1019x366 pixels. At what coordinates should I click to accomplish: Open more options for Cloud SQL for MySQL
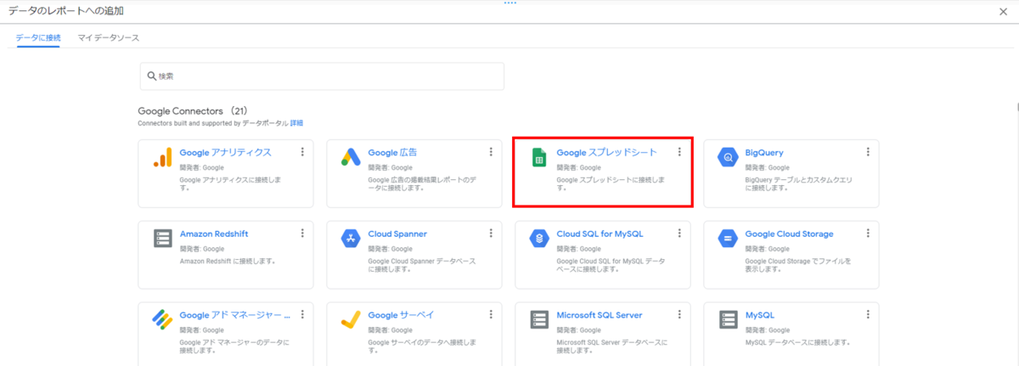pyautogui.click(x=679, y=234)
